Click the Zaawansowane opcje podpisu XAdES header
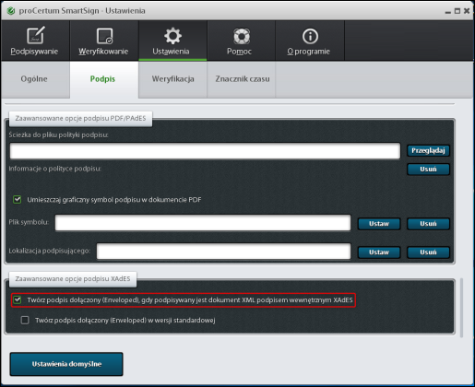Screen dimensions: 475x387 coord(73,279)
